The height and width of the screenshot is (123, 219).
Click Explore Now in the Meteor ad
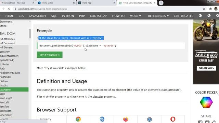coord(206,68)
